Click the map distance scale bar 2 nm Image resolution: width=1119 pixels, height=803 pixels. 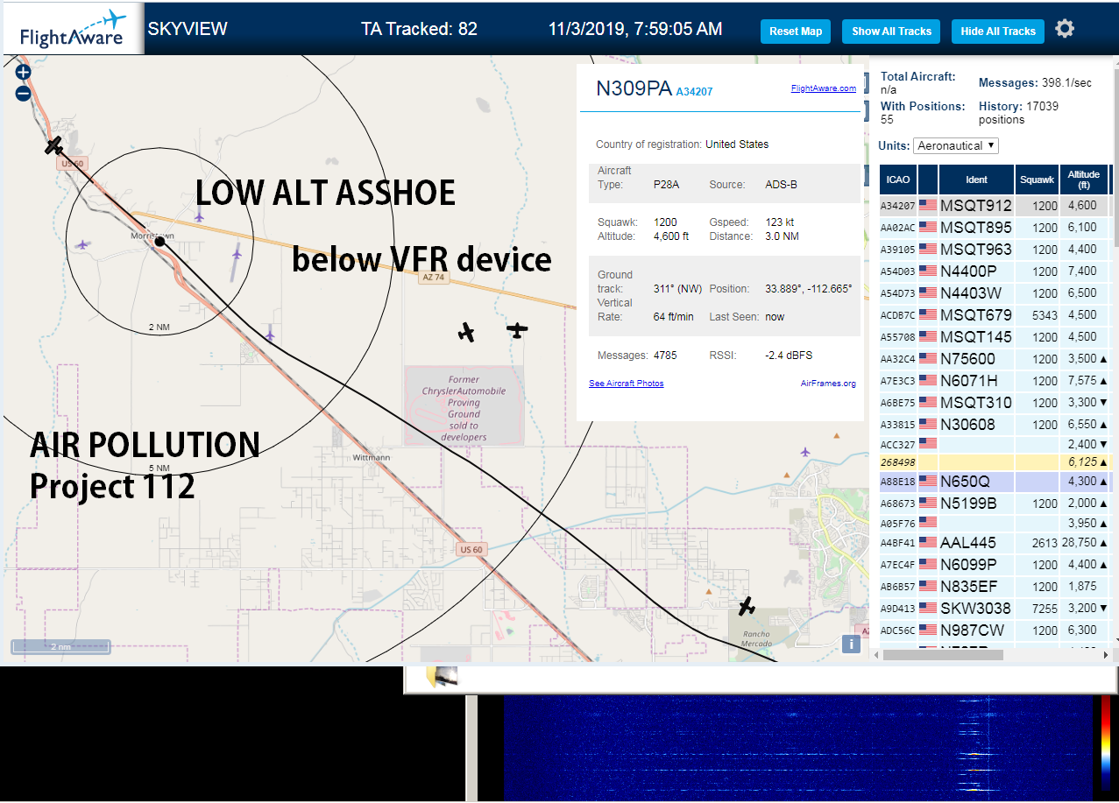tap(61, 646)
